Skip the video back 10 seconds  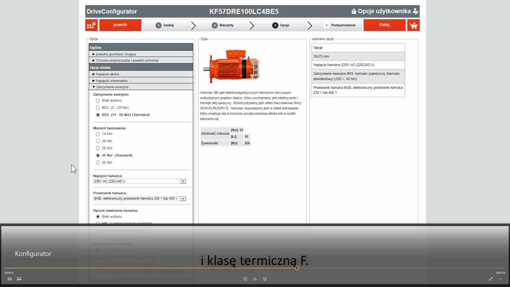[245, 279]
